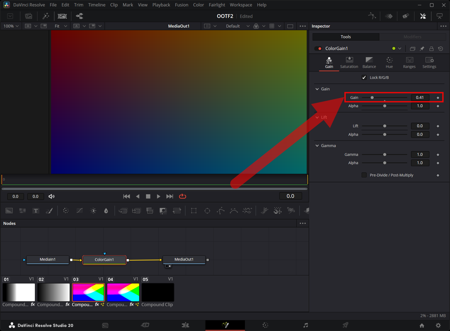Add a Paint tool node
Image resolution: width=450 pixels, height=331 pixels.
pyautogui.click(x=49, y=211)
